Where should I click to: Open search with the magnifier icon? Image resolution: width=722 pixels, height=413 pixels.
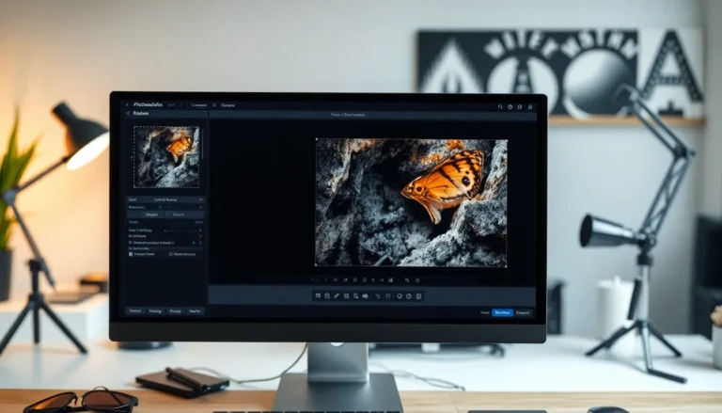click(500, 106)
